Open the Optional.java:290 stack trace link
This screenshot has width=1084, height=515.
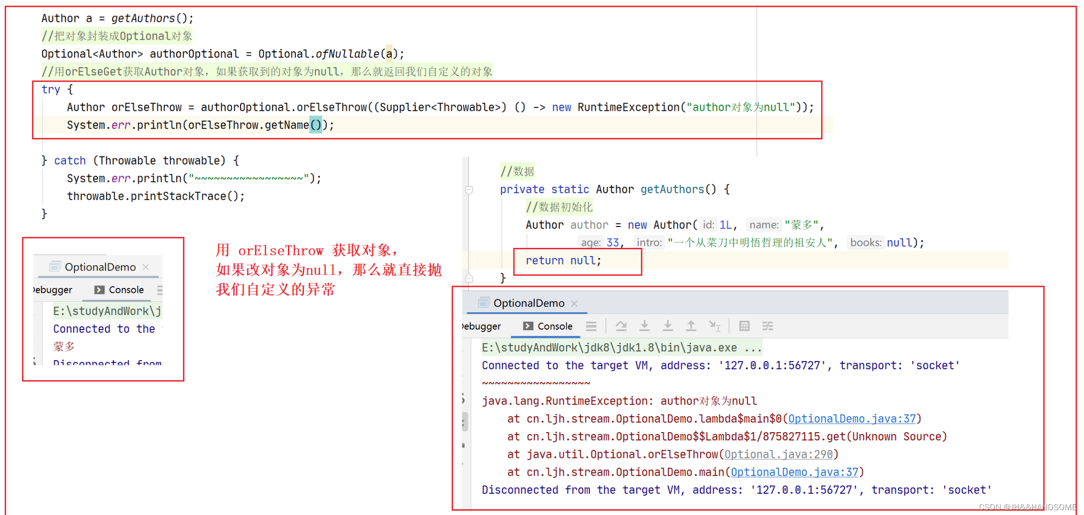[778, 454]
